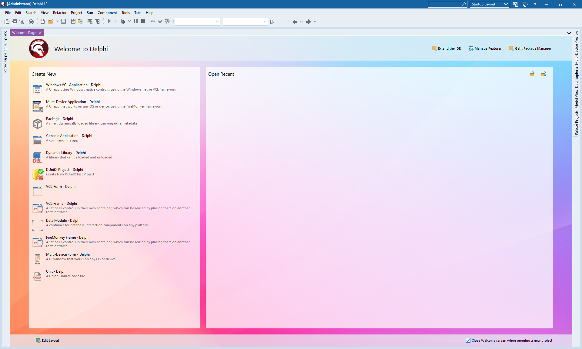
Task: Open the first empty toolbar combo box
Action: point(197,22)
